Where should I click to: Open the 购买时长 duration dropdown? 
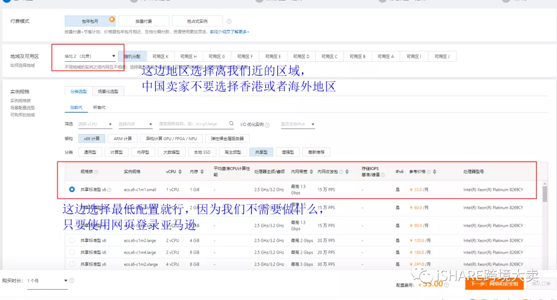pyautogui.click(x=65, y=281)
